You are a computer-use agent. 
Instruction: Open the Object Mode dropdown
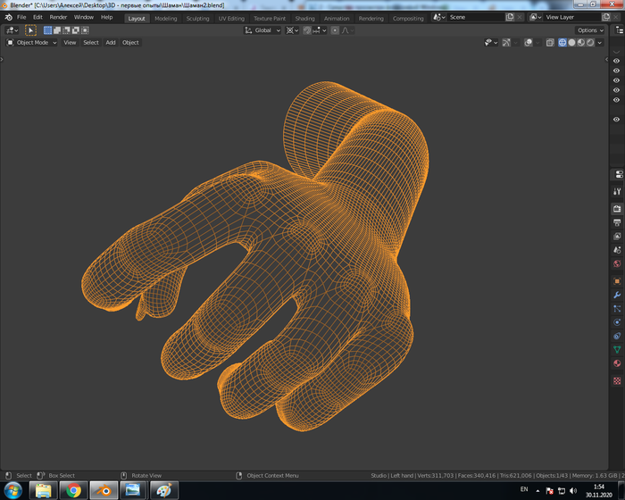[x=32, y=42]
